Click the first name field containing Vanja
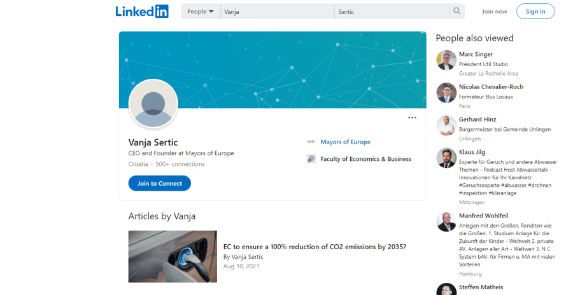 pos(278,11)
